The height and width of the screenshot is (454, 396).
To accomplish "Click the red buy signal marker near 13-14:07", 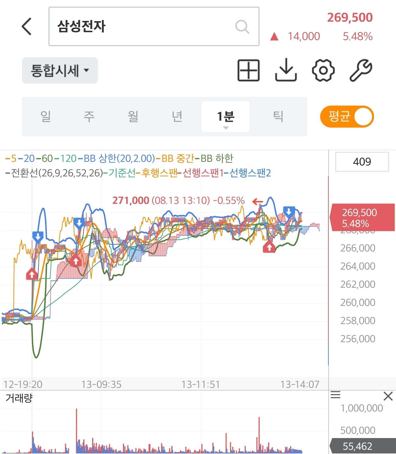I will tap(269, 247).
